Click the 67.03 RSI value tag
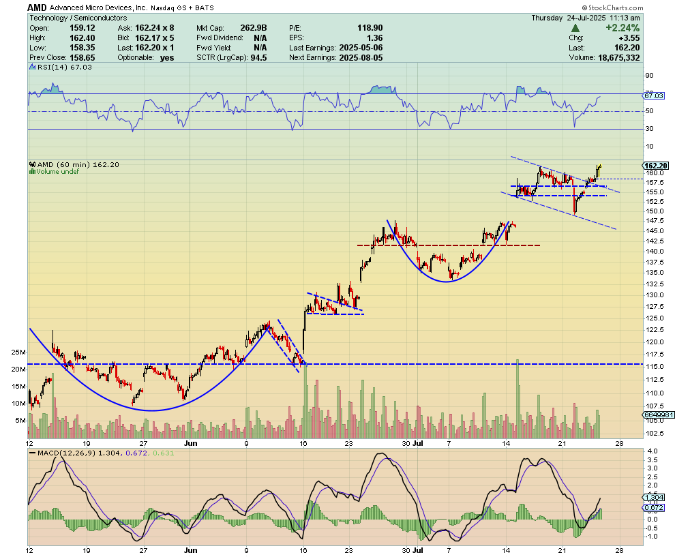675x557 pixels. point(653,95)
